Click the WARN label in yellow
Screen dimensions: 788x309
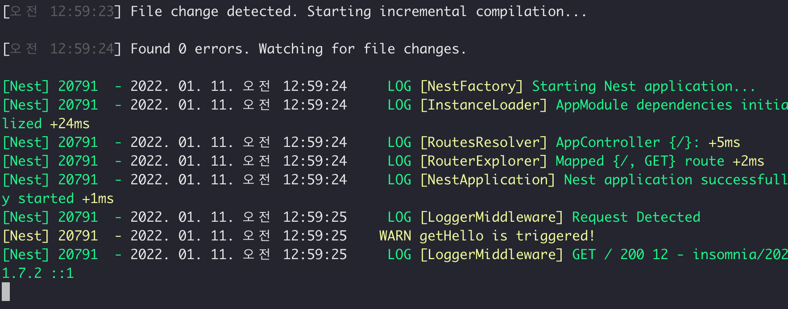coord(395,236)
